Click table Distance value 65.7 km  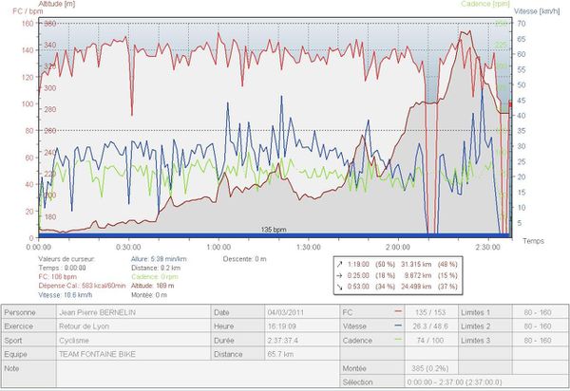[280, 354]
